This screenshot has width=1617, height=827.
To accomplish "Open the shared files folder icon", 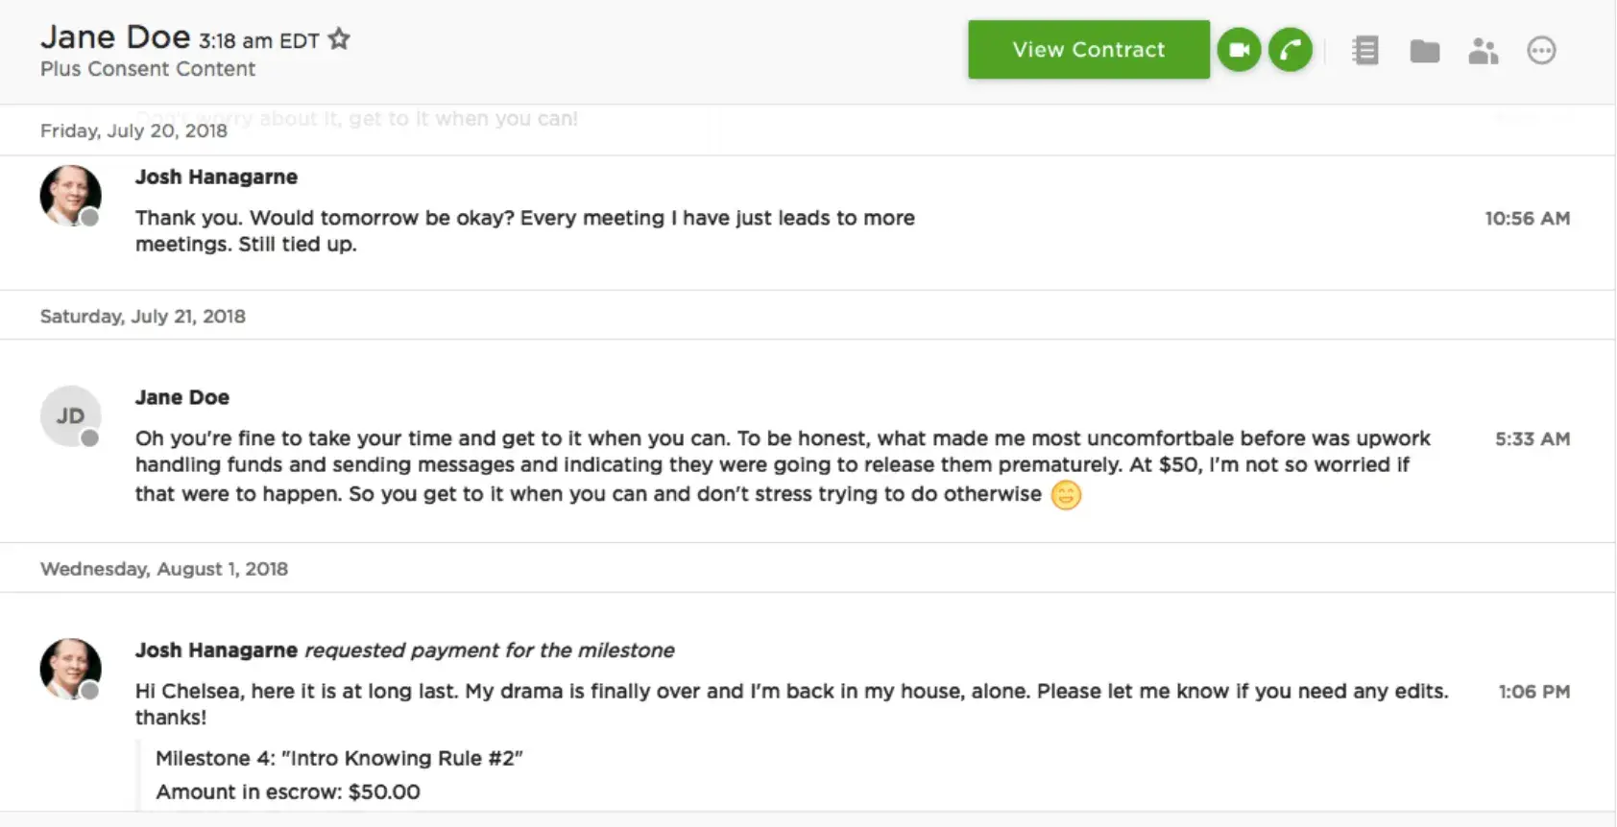I will click(x=1424, y=51).
